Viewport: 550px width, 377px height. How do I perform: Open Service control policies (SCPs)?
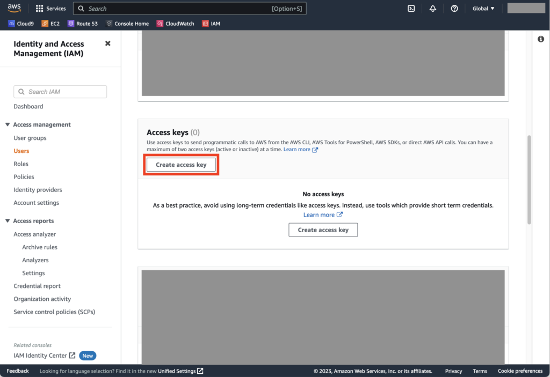(54, 312)
